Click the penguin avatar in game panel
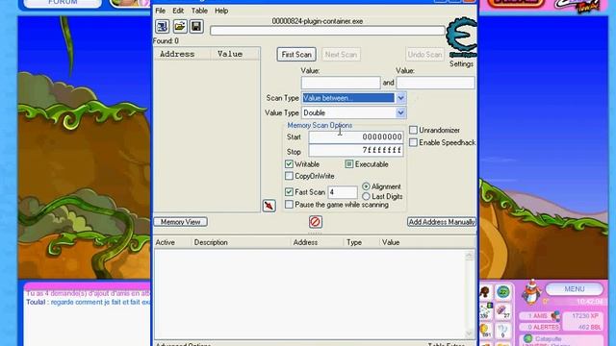Viewport: 616px width, 346px height. 531,292
